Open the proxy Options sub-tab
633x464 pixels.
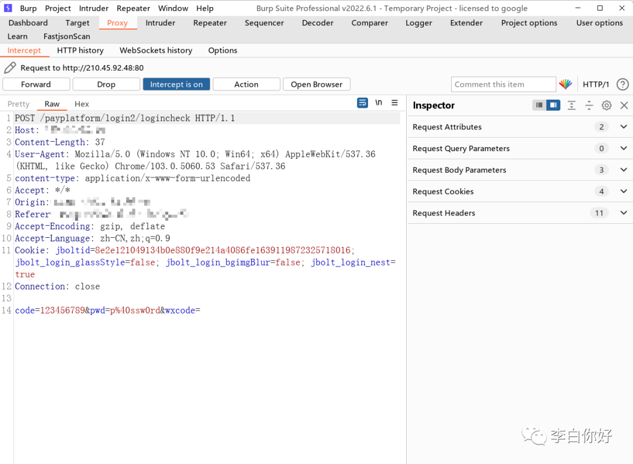click(223, 50)
